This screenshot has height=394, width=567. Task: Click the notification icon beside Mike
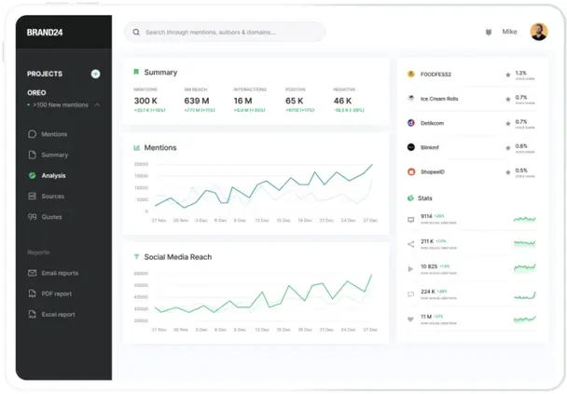488,32
